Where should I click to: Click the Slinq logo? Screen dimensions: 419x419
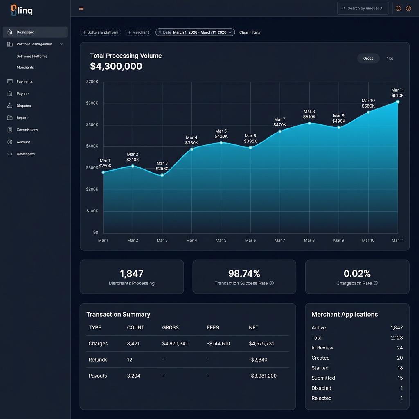coord(22,10)
